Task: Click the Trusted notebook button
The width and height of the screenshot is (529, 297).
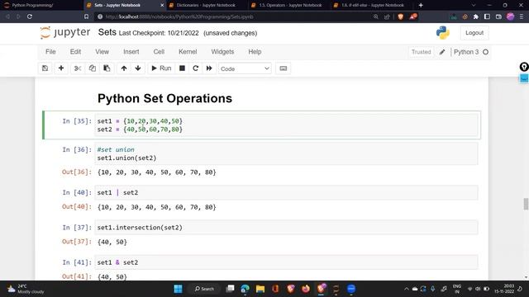Action: pyautogui.click(x=421, y=52)
